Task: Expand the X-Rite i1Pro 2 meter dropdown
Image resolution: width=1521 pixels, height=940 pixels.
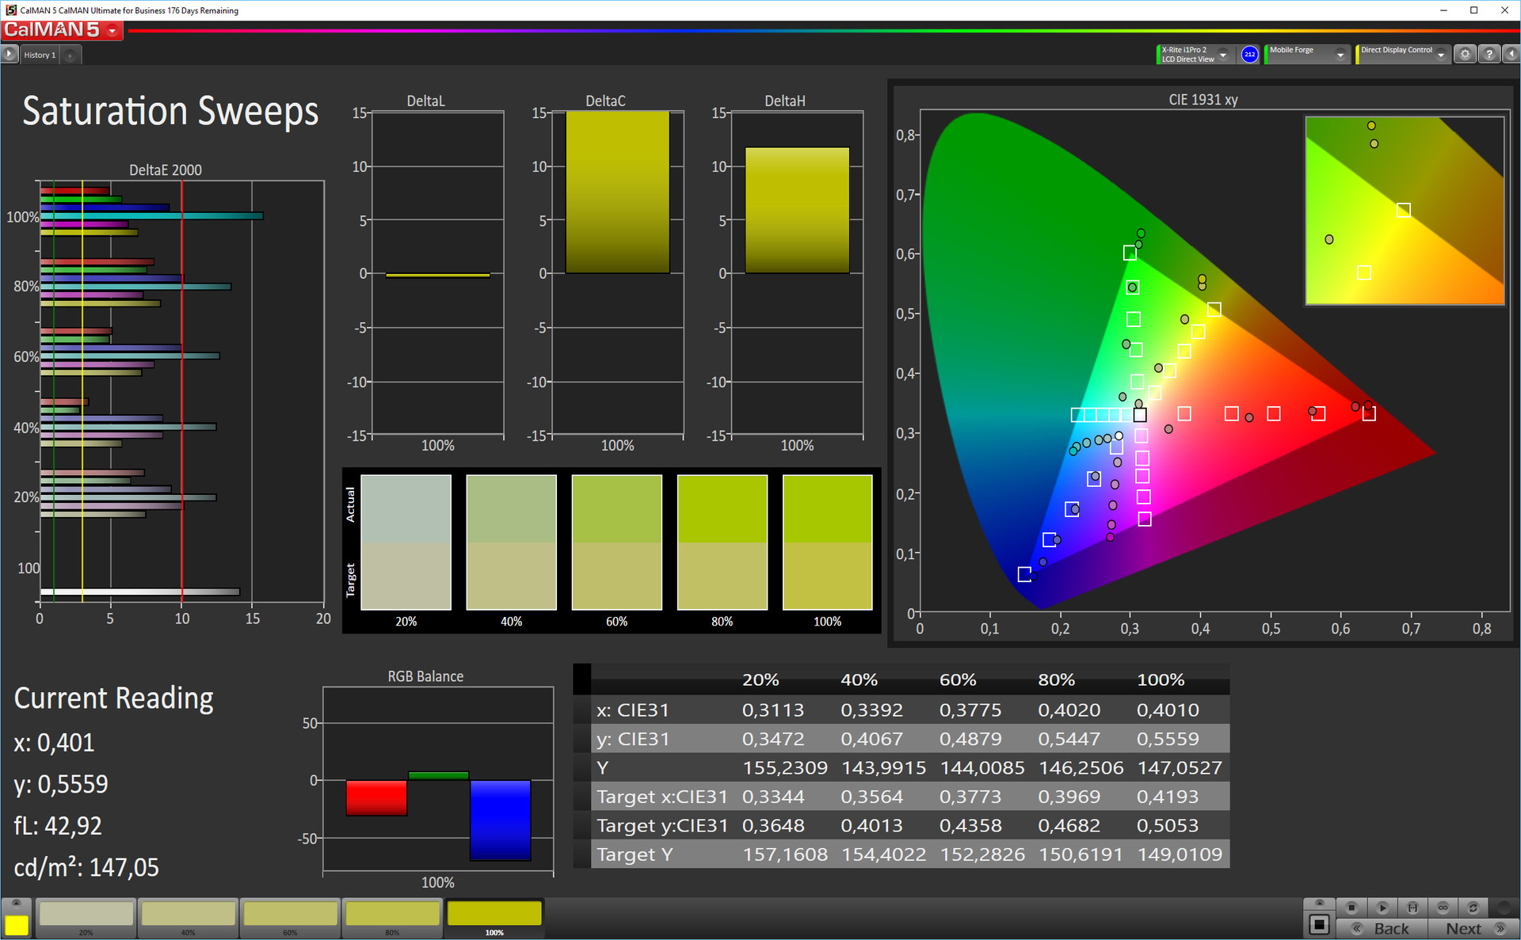Action: click(x=1223, y=55)
